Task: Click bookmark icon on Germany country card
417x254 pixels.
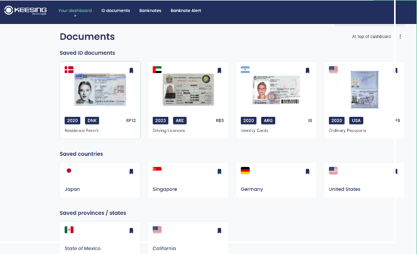Action: pyautogui.click(x=308, y=171)
